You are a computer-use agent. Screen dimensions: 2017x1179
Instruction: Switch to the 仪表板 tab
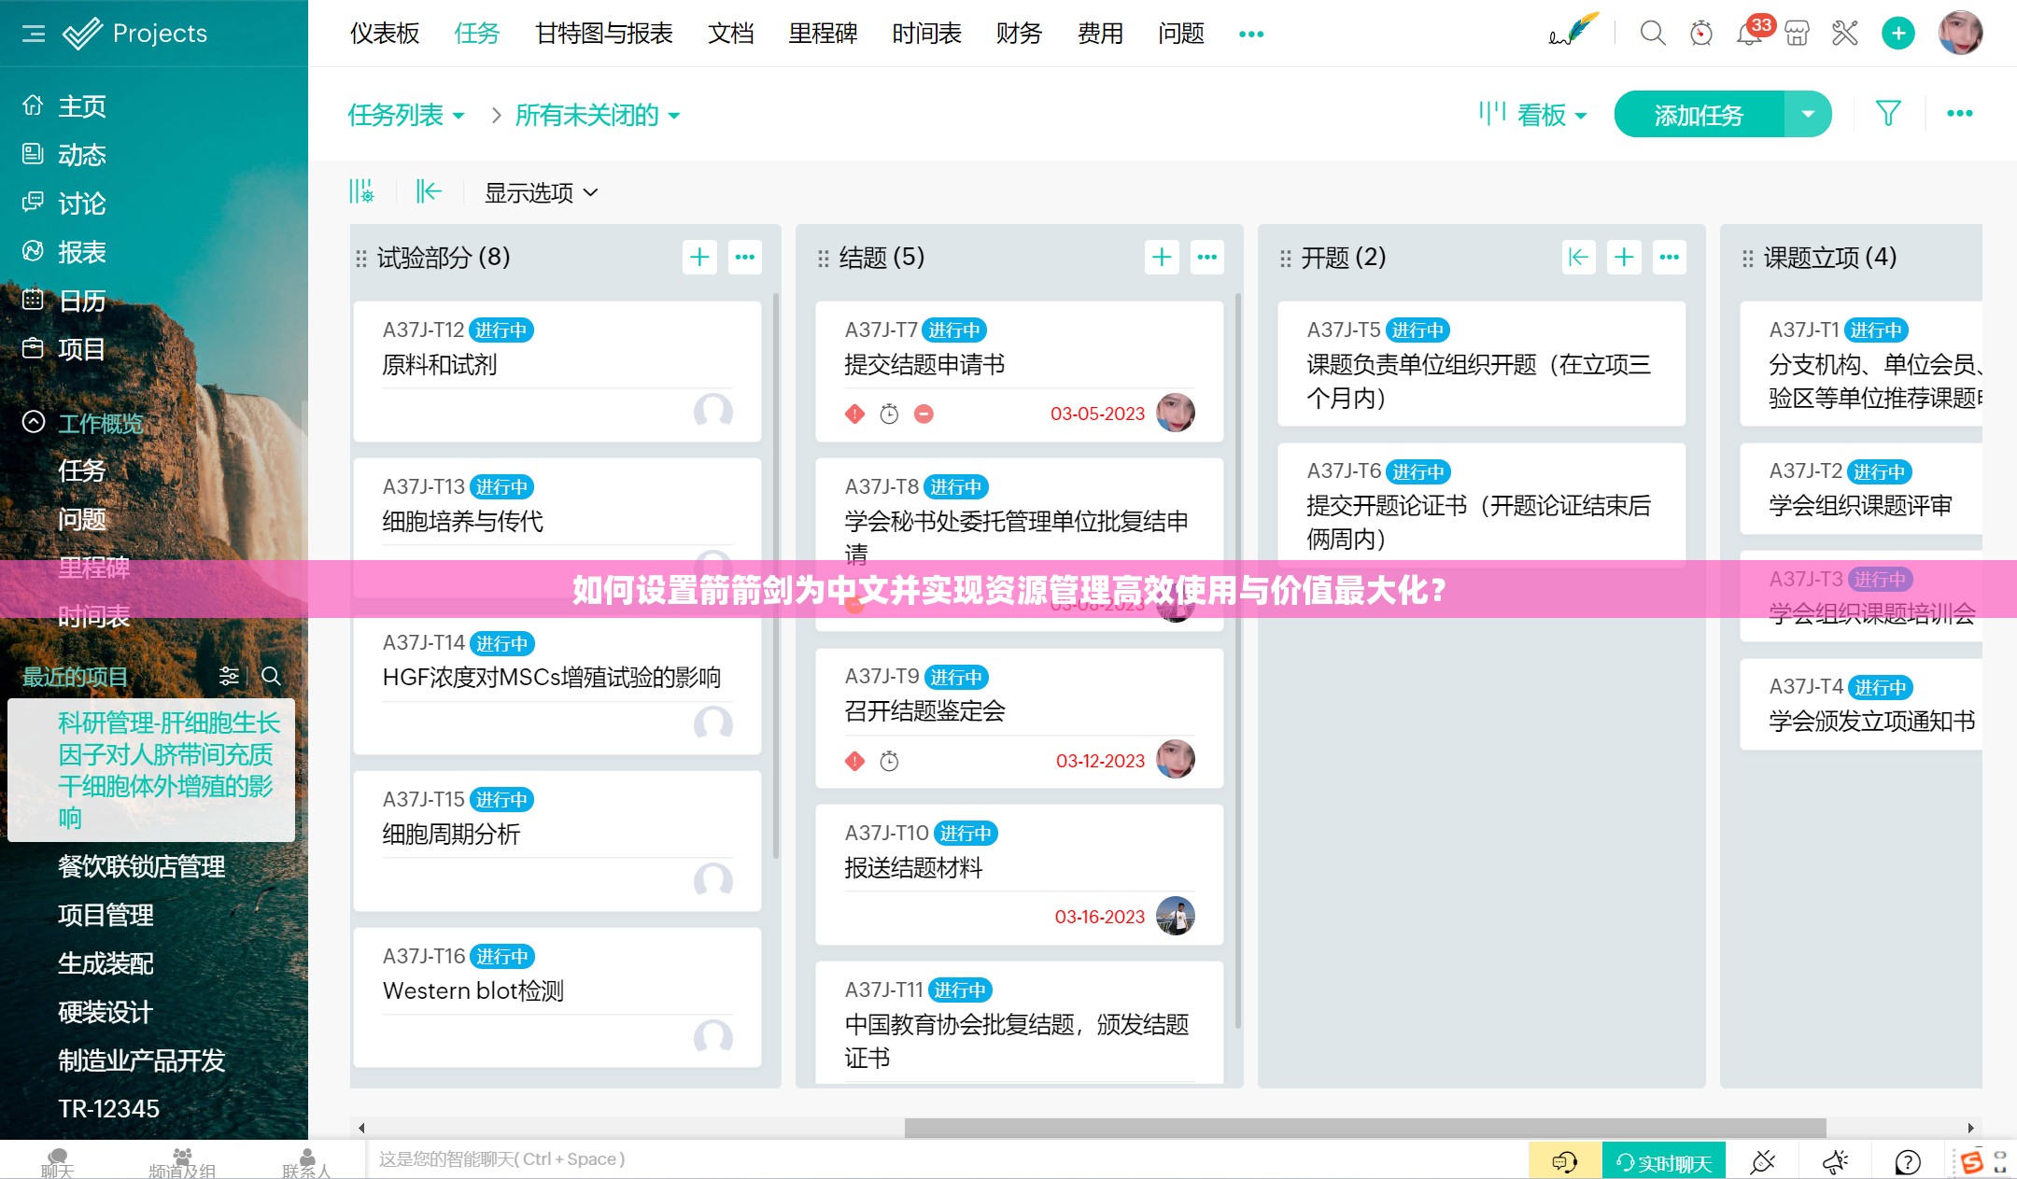click(385, 34)
